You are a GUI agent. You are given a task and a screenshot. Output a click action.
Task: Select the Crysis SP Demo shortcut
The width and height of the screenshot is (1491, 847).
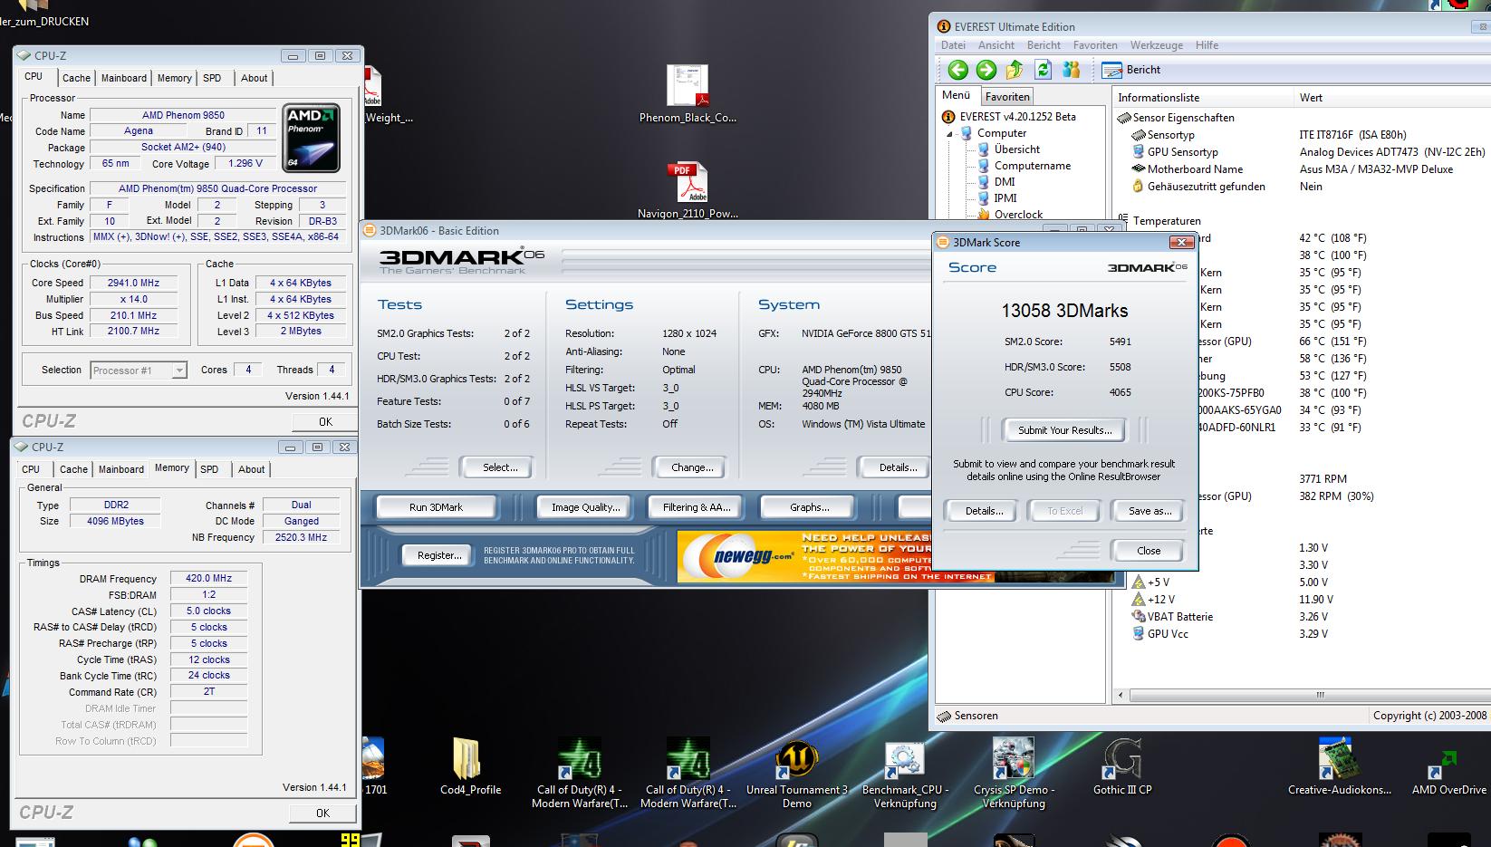(x=1014, y=773)
